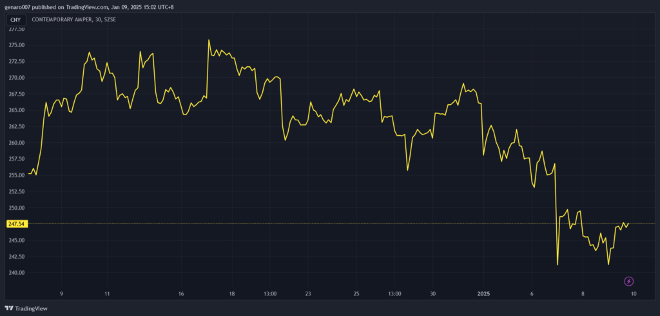Image resolution: width=660 pixels, height=316 pixels.
Task: Select the date label 30 on time axis
Action: (x=433, y=294)
